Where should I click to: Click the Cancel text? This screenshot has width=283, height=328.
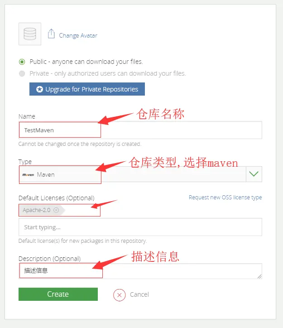pos(139,294)
